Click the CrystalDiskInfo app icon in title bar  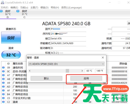click(2, 2)
